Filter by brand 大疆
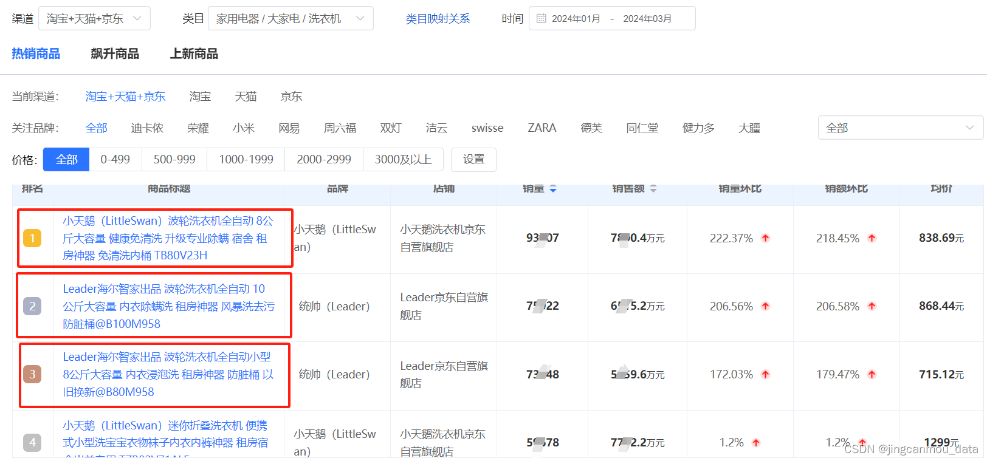 click(749, 128)
